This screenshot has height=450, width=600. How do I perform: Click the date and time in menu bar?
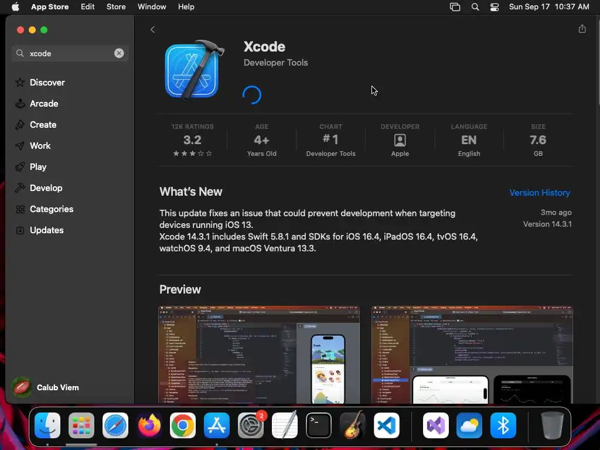(x=548, y=7)
